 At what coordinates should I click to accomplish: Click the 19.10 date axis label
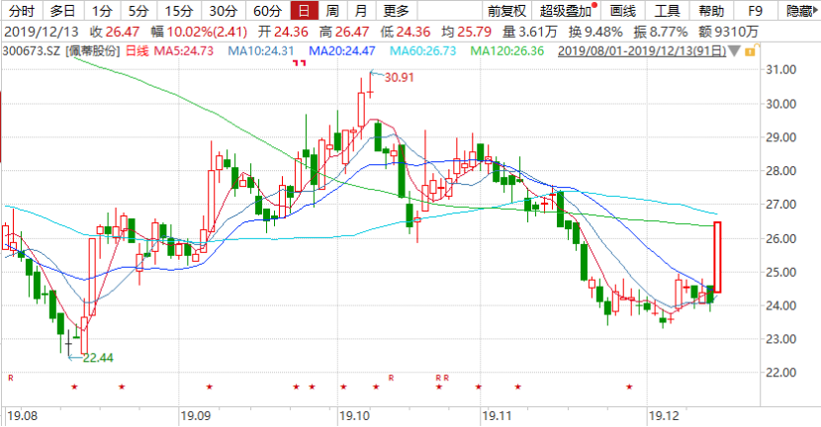pyautogui.click(x=354, y=416)
